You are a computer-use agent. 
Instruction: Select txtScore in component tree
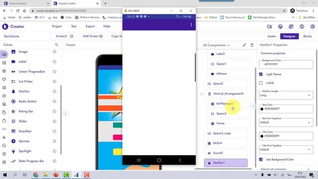tap(229, 74)
